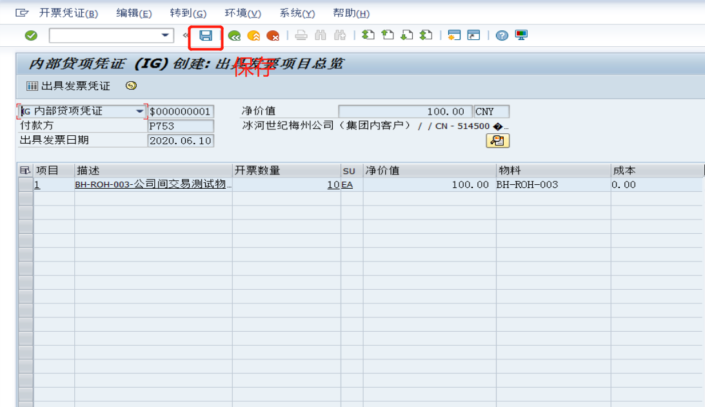705x407 pixels.
Task: Click table settings icon in grid corner
Action: (x=25, y=171)
